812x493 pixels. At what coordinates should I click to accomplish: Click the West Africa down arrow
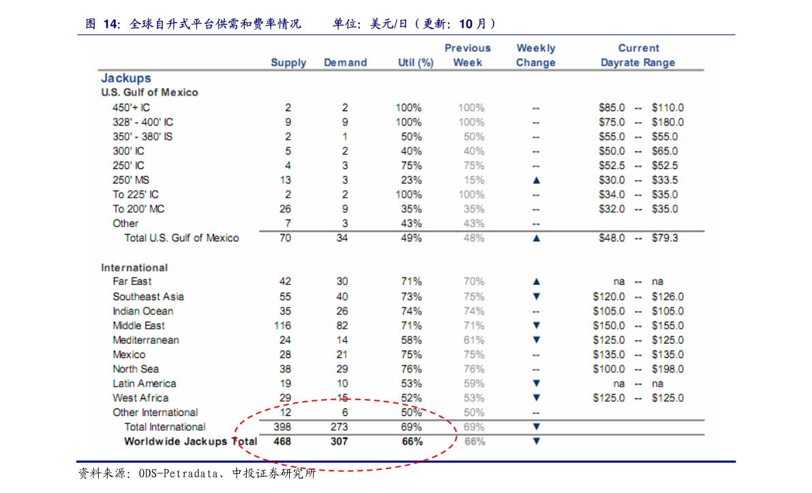coord(536,398)
